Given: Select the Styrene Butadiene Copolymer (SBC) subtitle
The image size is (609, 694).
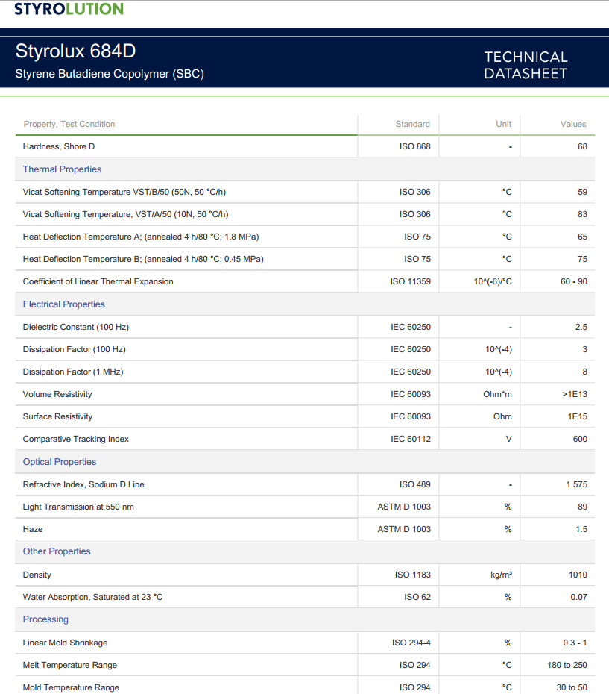Looking at the screenshot, I should click(x=110, y=74).
